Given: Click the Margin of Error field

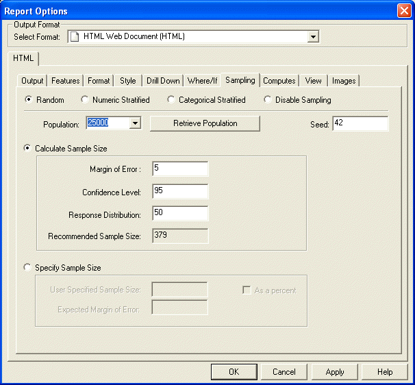Looking at the screenshot, I should tap(180, 169).
